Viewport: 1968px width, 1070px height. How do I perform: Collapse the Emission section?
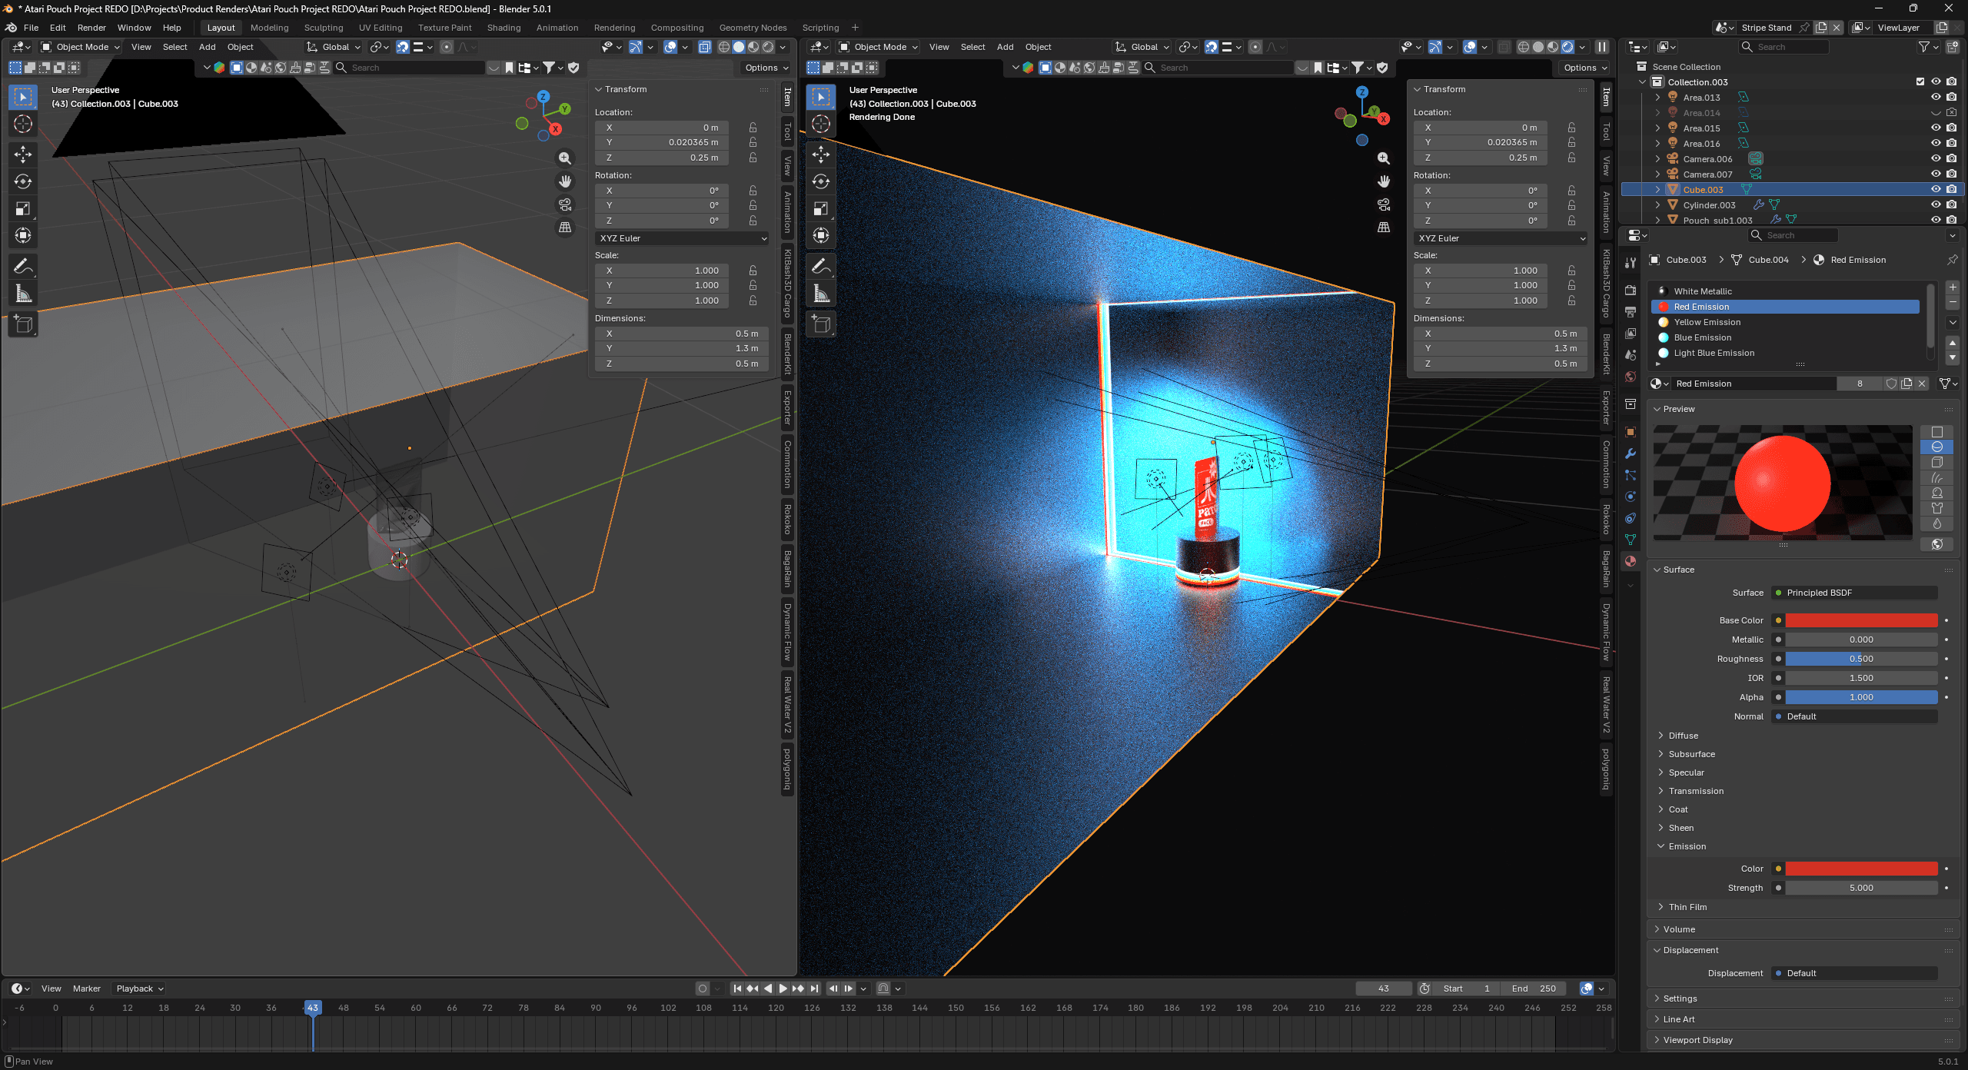coord(1687,846)
